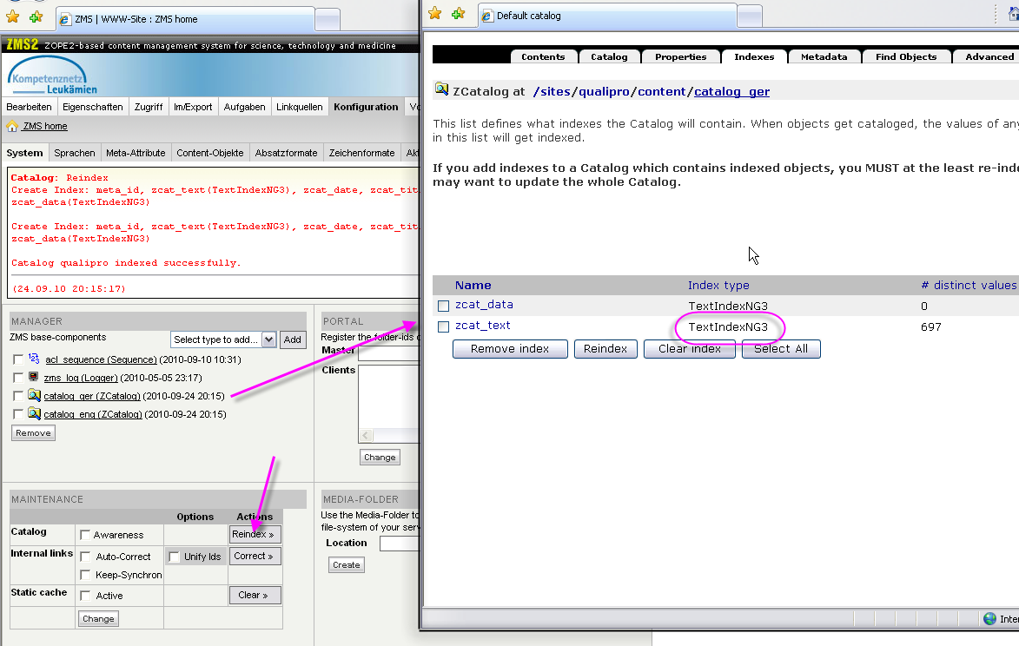Open the Absatzformate sub-tab

(x=286, y=153)
